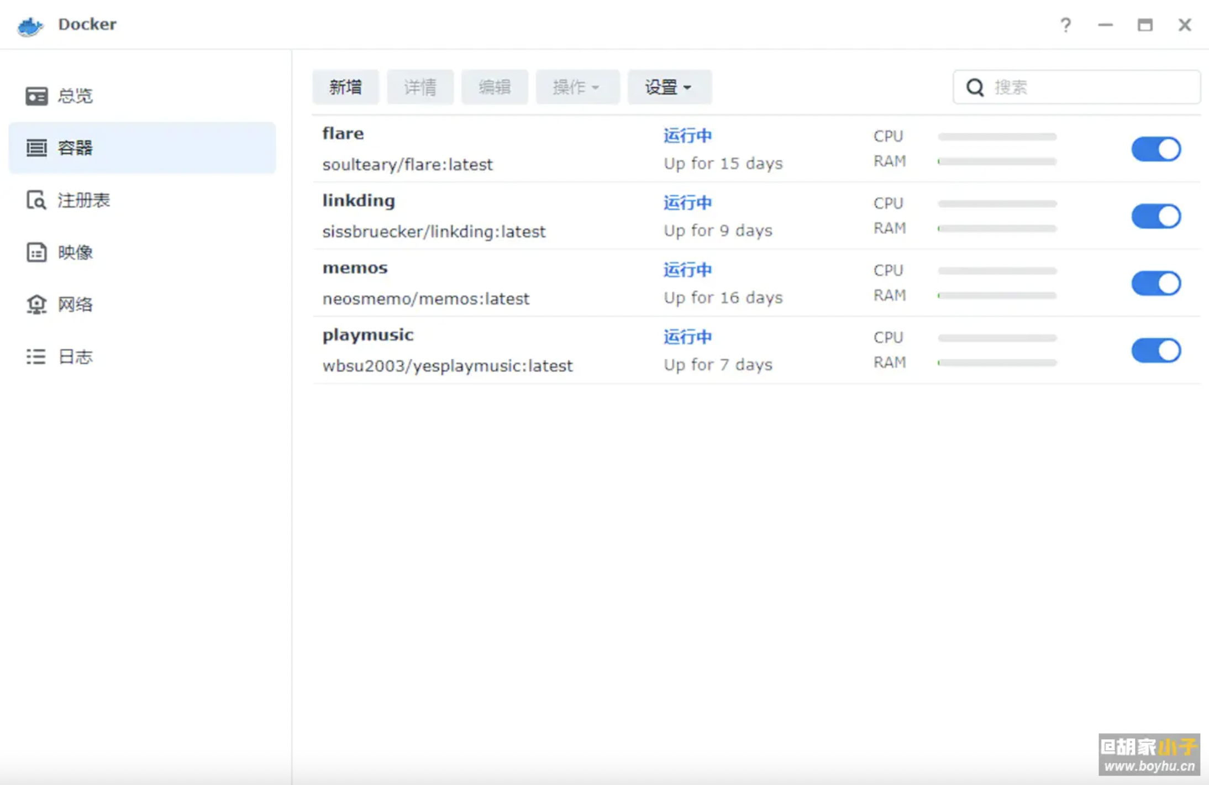Viewport: 1209px width, 785px height.
Task: Click 'Up for 7 days' text
Action: tap(718, 365)
